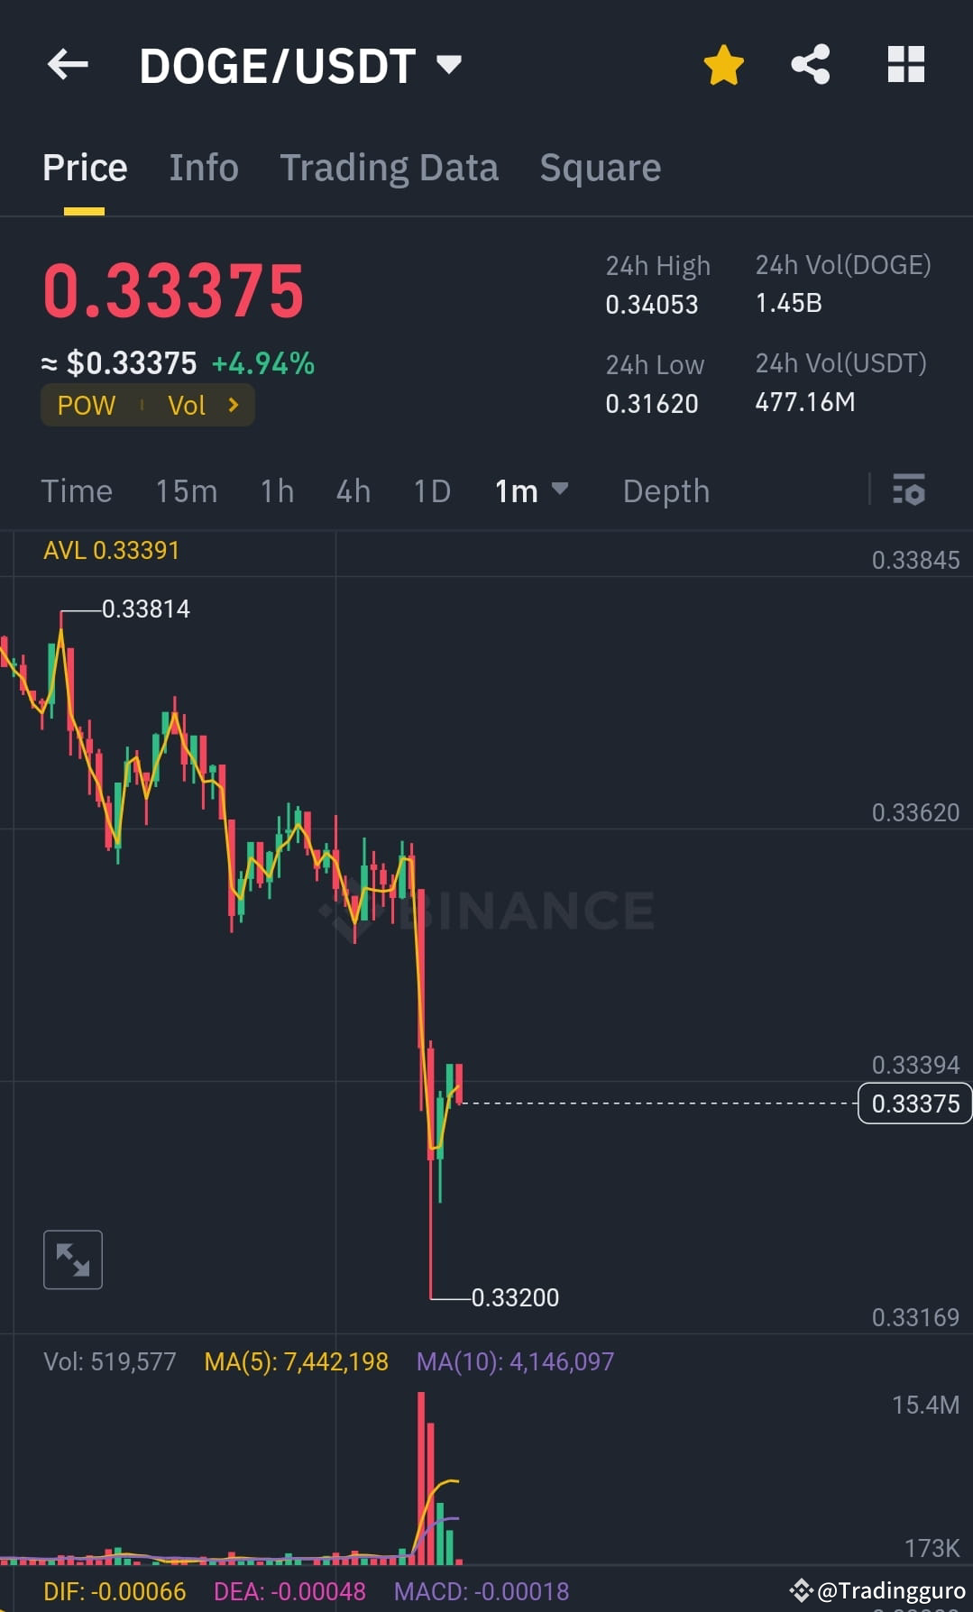The height and width of the screenshot is (1612, 973).
Task: Switch to the Trading Data tab
Action: tap(389, 168)
